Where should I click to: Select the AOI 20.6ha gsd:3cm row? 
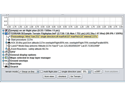60,43
